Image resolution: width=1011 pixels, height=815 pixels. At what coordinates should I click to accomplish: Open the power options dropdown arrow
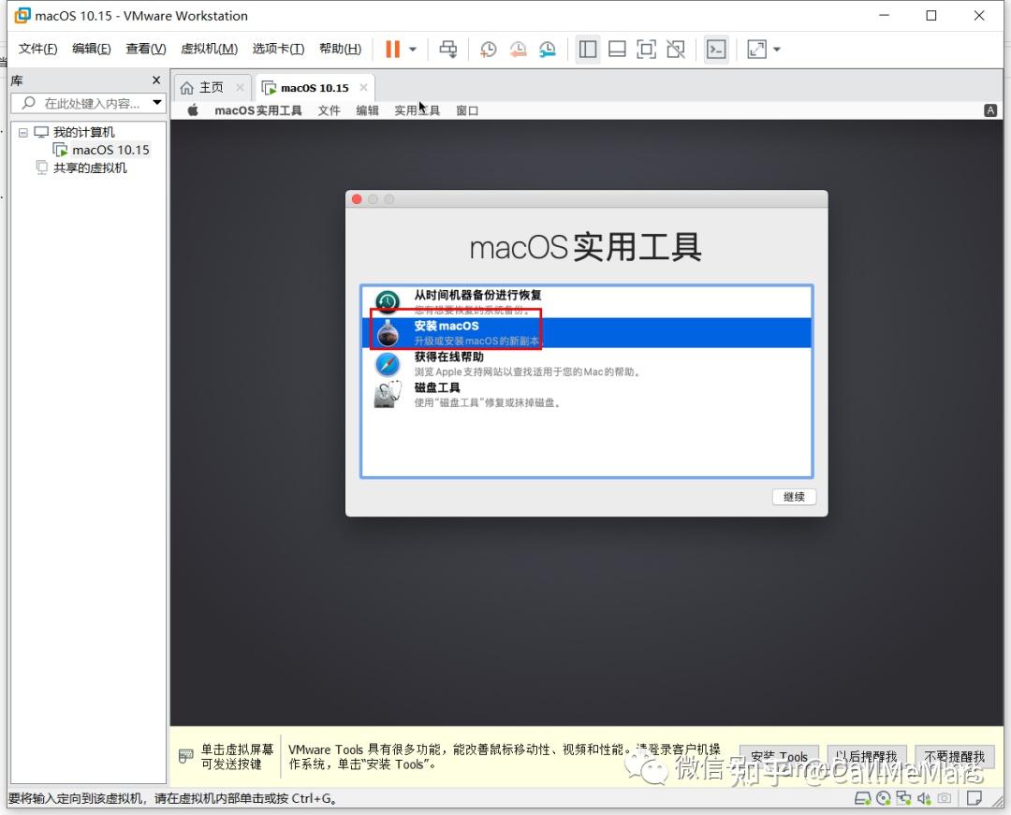(413, 49)
